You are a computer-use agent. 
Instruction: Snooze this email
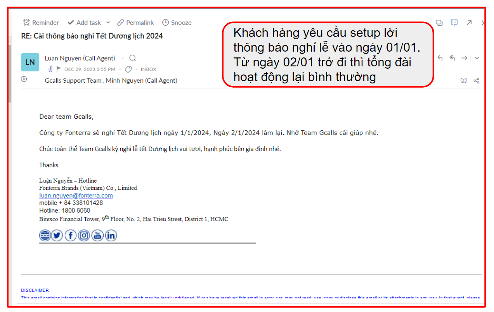click(x=177, y=23)
